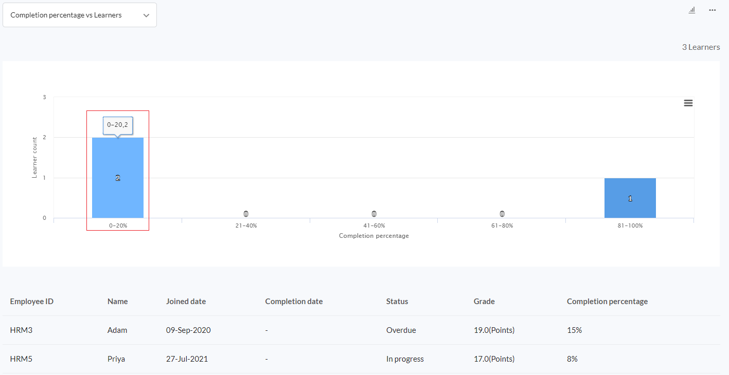
Task: Click joined date 09-Sep-2020
Action: pos(188,330)
